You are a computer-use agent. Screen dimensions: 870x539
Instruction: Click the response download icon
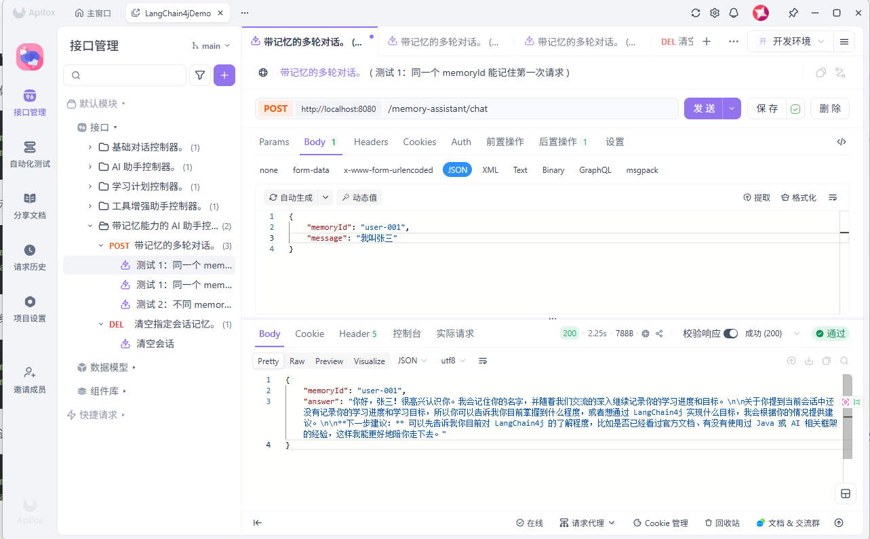tap(809, 361)
